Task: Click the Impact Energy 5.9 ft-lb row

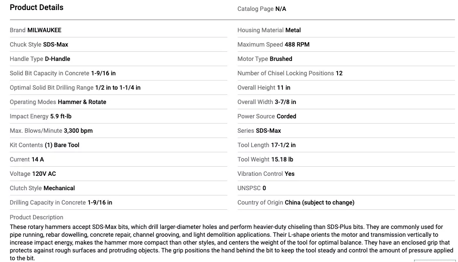Action: [40, 116]
